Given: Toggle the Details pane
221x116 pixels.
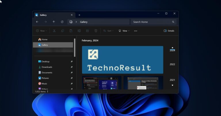Looking at the screenshot, I should point(169,31).
